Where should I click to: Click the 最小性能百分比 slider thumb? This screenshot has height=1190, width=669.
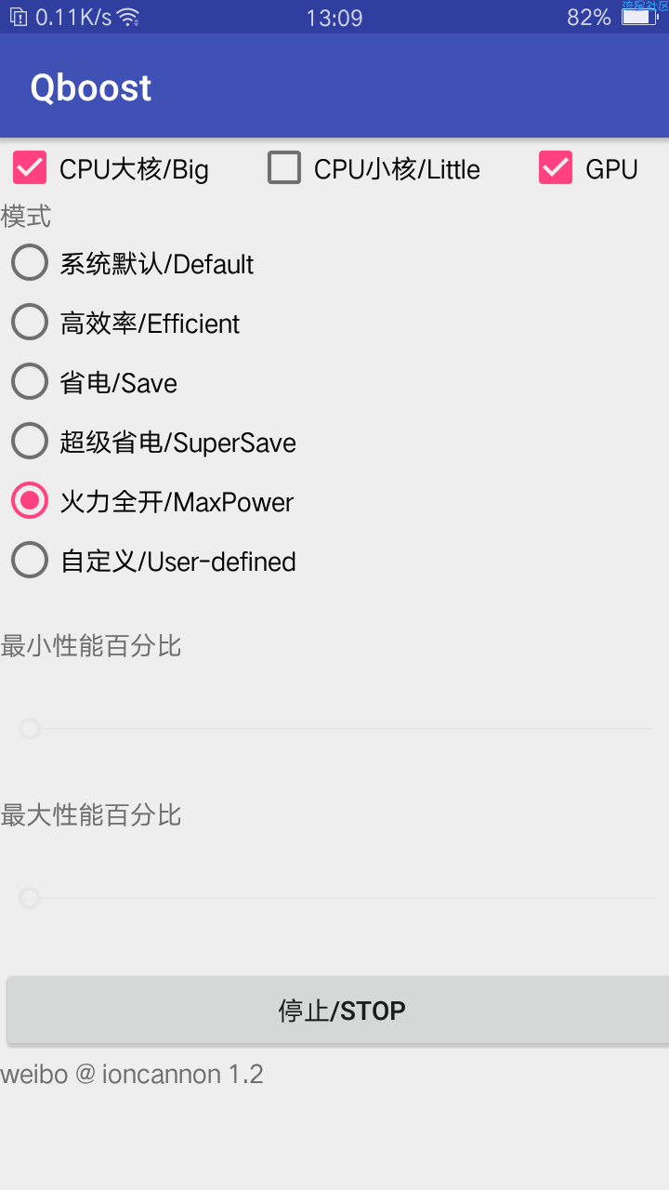click(x=30, y=729)
